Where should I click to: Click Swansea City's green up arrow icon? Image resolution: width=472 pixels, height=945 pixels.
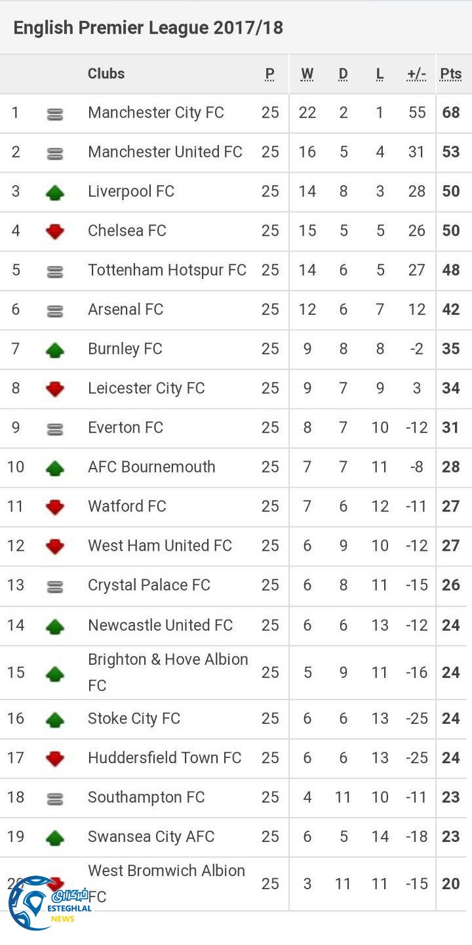pos(55,837)
